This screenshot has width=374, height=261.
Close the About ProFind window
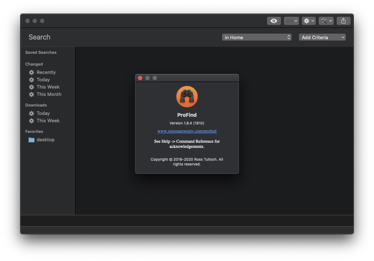pos(140,78)
